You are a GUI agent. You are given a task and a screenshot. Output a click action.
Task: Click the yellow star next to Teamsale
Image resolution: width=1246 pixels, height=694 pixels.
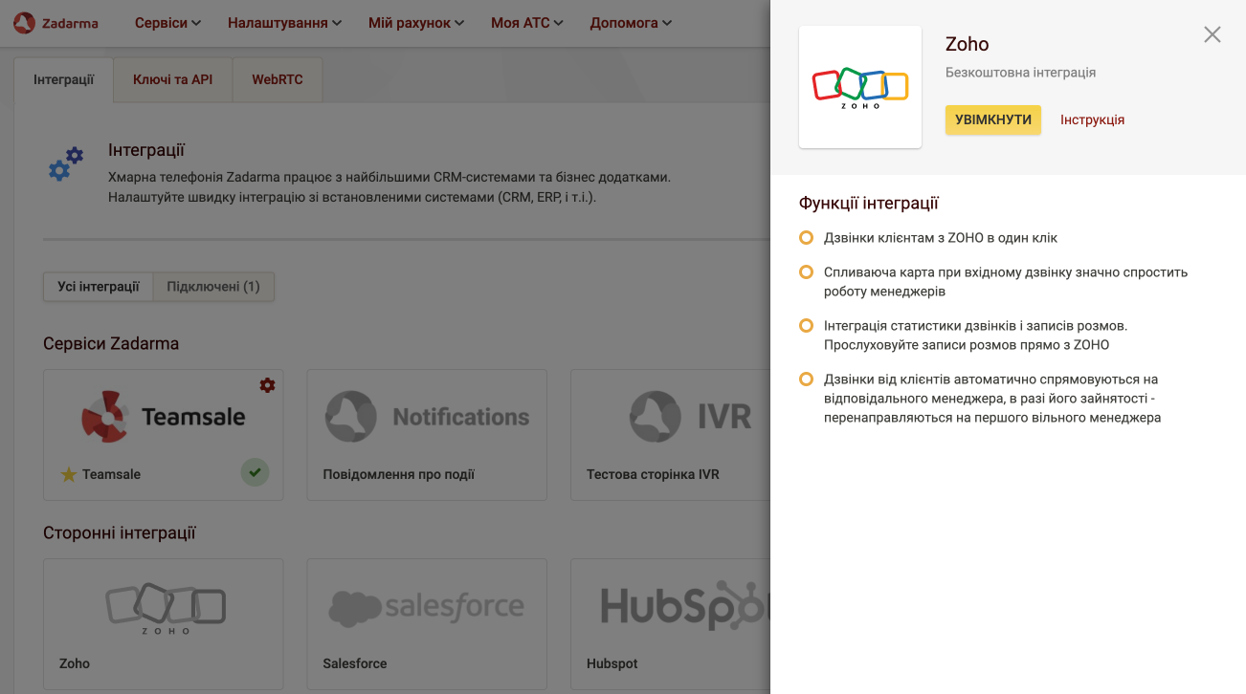click(x=69, y=475)
